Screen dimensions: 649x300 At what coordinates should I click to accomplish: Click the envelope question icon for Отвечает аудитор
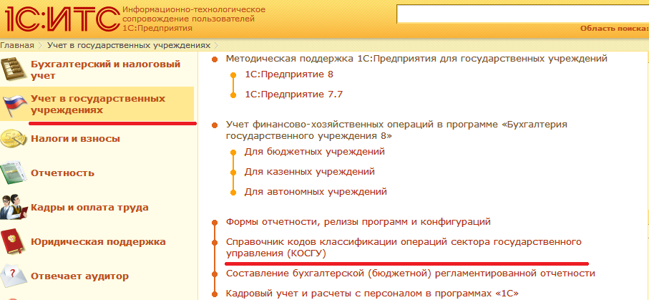(14, 276)
